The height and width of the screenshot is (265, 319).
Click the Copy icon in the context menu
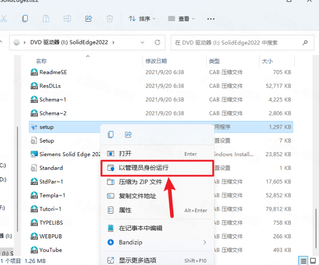pos(111,135)
